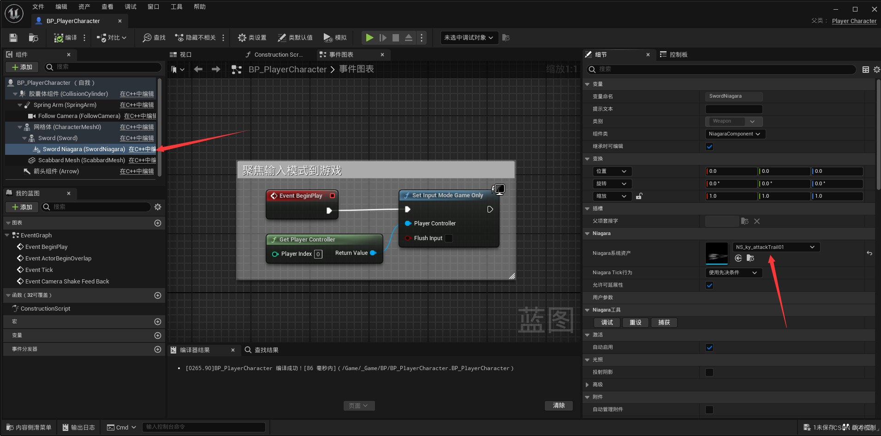Add new item in 我的蓝图 panel
Screen dimensions: 881x436
pos(22,207)
